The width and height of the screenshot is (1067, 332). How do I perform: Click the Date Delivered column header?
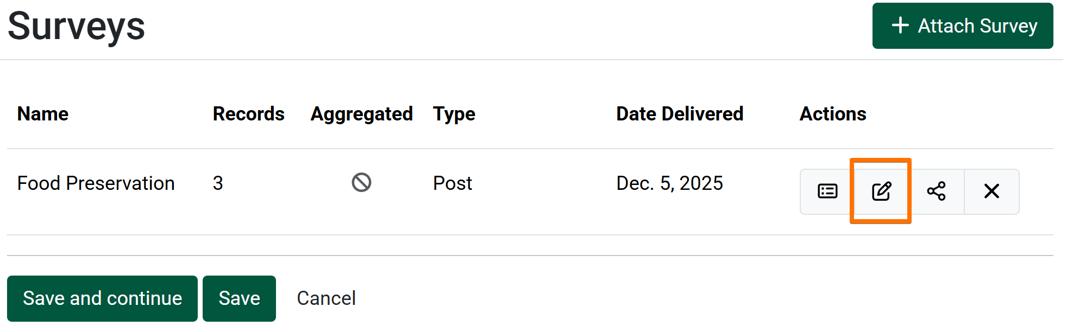coord(679,114)
